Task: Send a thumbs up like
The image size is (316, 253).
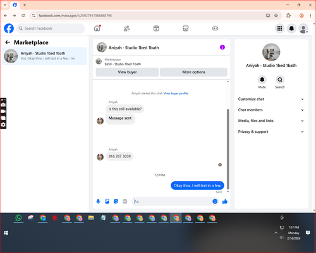Action: [x=225, y=201]
